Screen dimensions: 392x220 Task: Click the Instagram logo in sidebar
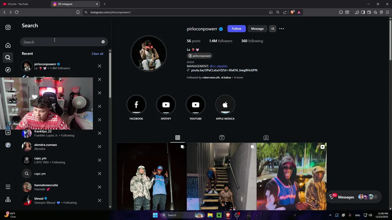pos(8,27)
